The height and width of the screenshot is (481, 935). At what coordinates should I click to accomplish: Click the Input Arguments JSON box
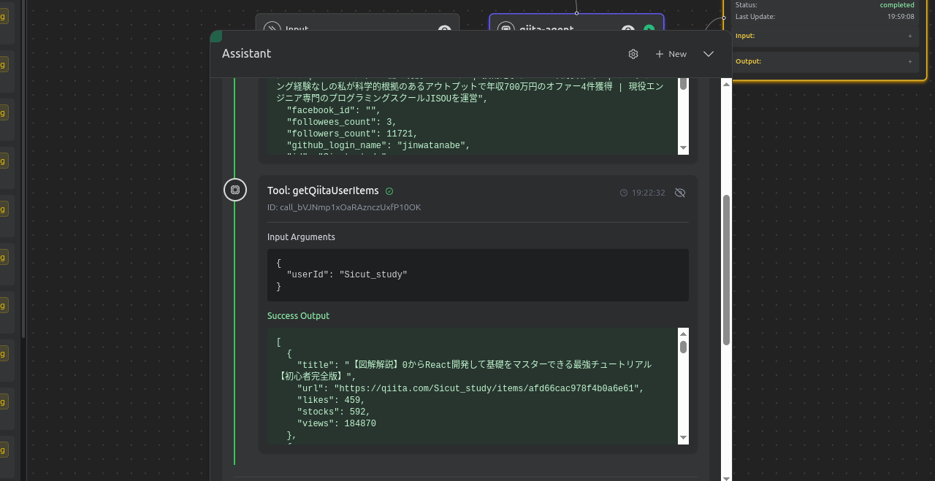(x=477, y=274)
